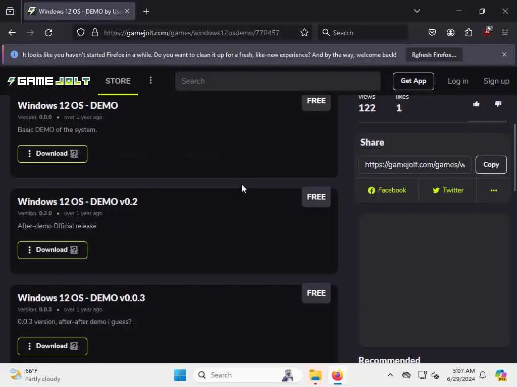Open the Firefox tab list button
Image resolution: width=517 pixels, height=387 pixels.
tap(10, 12)
